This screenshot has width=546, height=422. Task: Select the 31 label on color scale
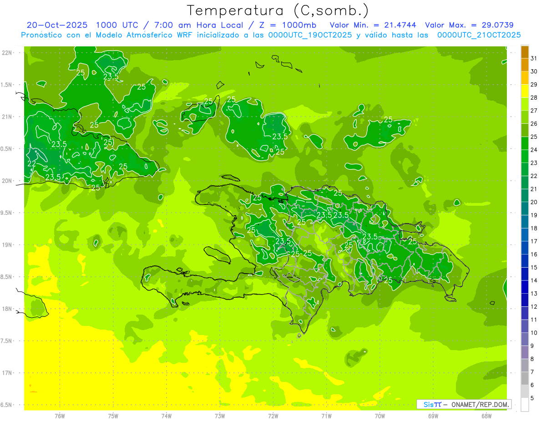pos(534,58)
